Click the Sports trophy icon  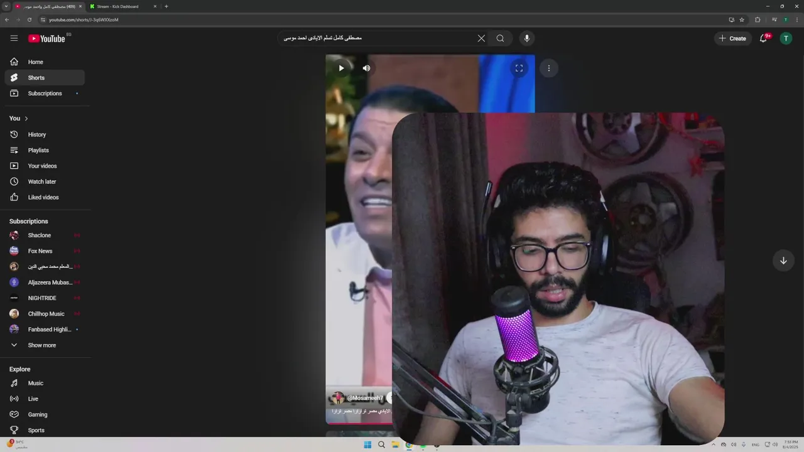tap(14, 430)
